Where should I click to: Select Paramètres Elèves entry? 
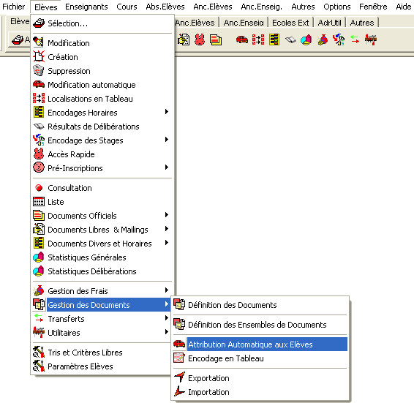pyautogui.click(x=102, y=366)
